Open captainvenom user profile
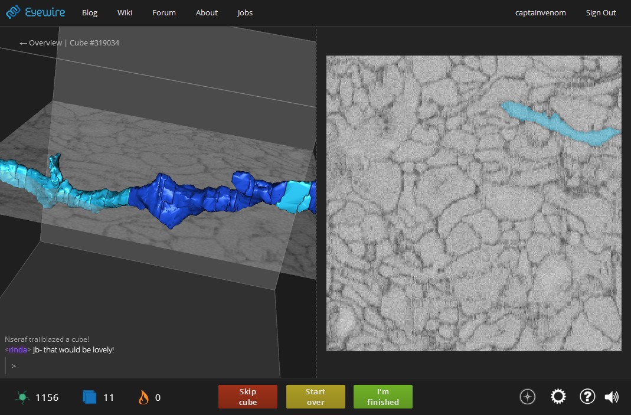631x415 pixels. [x=540, y=13]
